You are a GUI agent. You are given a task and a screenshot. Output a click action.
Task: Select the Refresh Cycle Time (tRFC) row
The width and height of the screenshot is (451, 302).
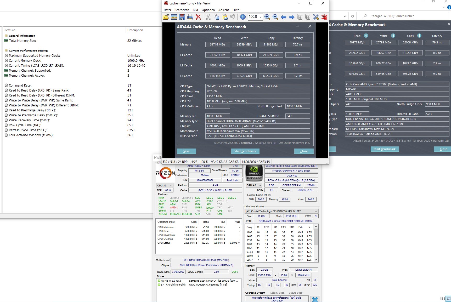click(82, 130)
